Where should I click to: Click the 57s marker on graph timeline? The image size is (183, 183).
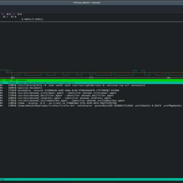pos(91,78)
